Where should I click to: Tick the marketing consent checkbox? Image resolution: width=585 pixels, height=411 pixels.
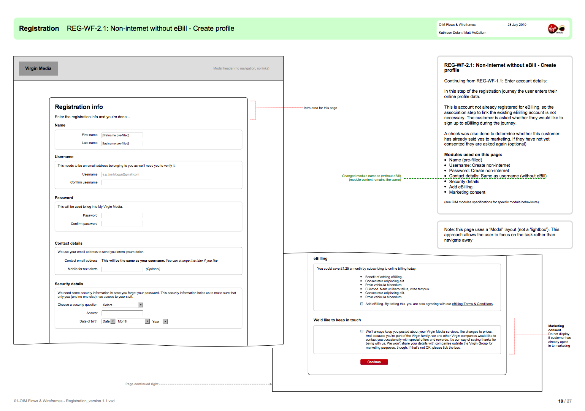click(x=361, y=331)
